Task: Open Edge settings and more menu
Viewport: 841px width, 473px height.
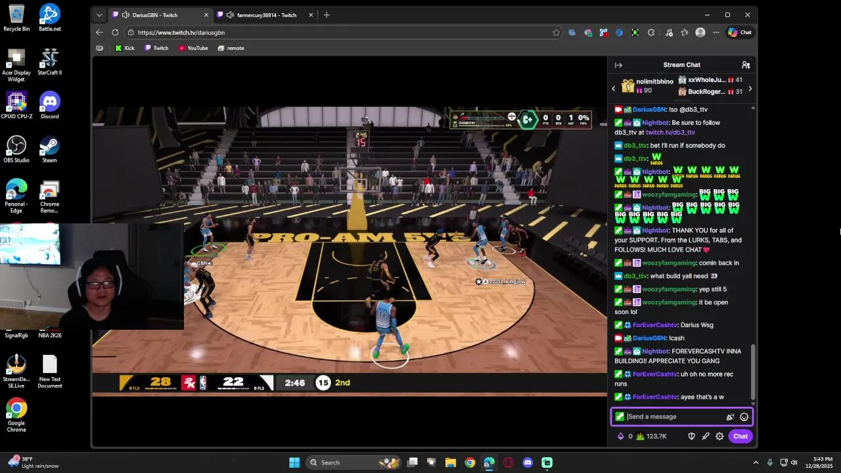Action: [x=716, y=32]
